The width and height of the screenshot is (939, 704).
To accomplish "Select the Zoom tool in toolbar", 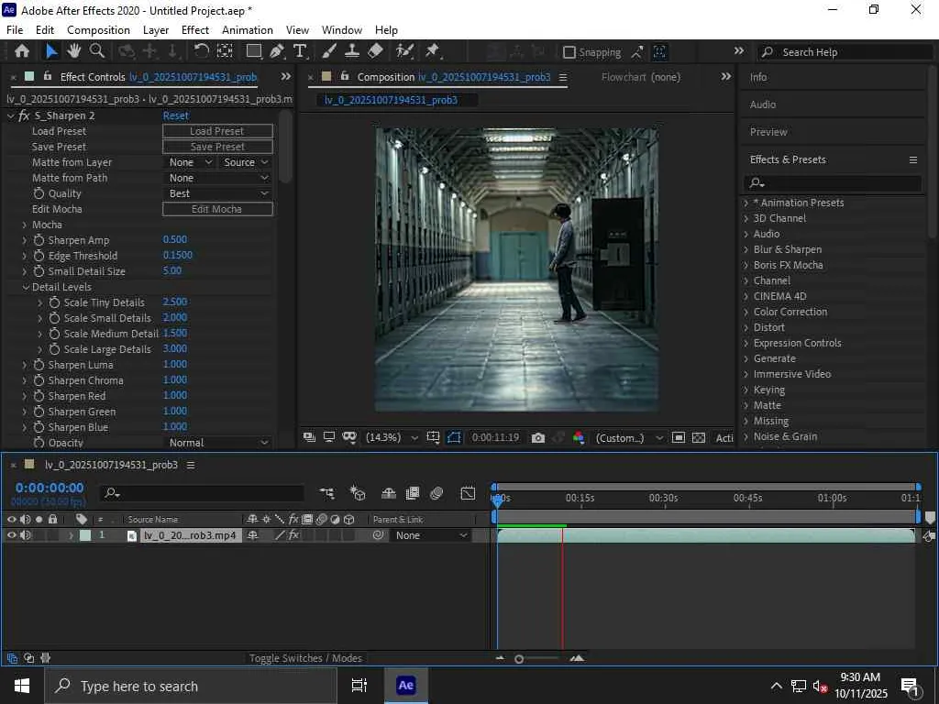I will click(96, 51).
